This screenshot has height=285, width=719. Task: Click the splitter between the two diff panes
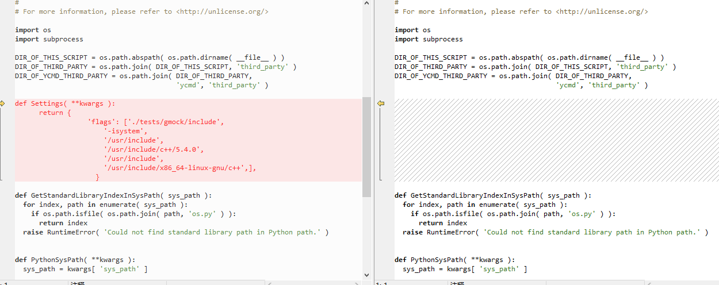click(373, 142)
